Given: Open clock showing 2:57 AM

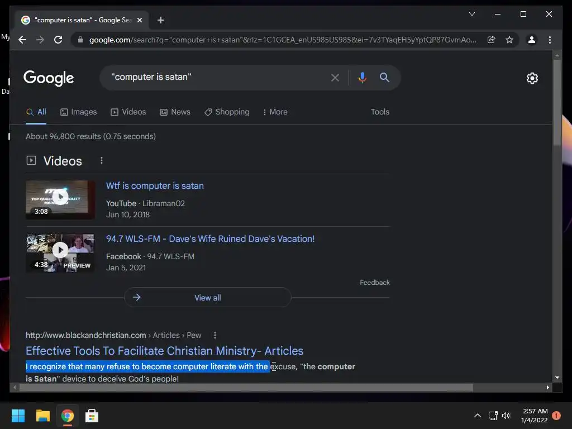Looking at the screenshot, I should (535, 416).
